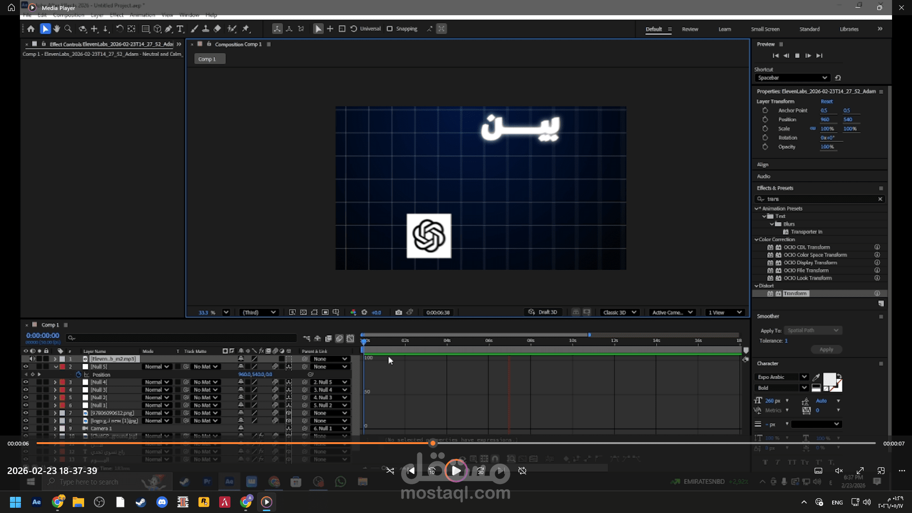The width and height of the screenshot is (912, 513).
Task: Jump to last frame in Preview panel
Action: click(x=819, y=56)
